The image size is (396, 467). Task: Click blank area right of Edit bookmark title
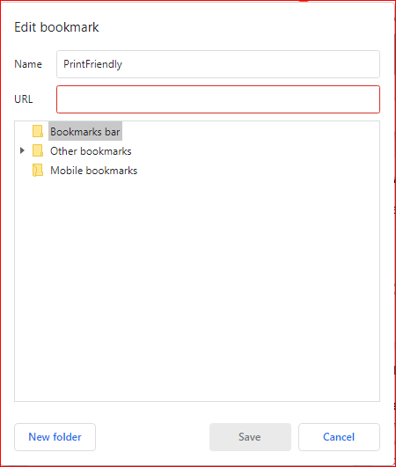(238, 27)
